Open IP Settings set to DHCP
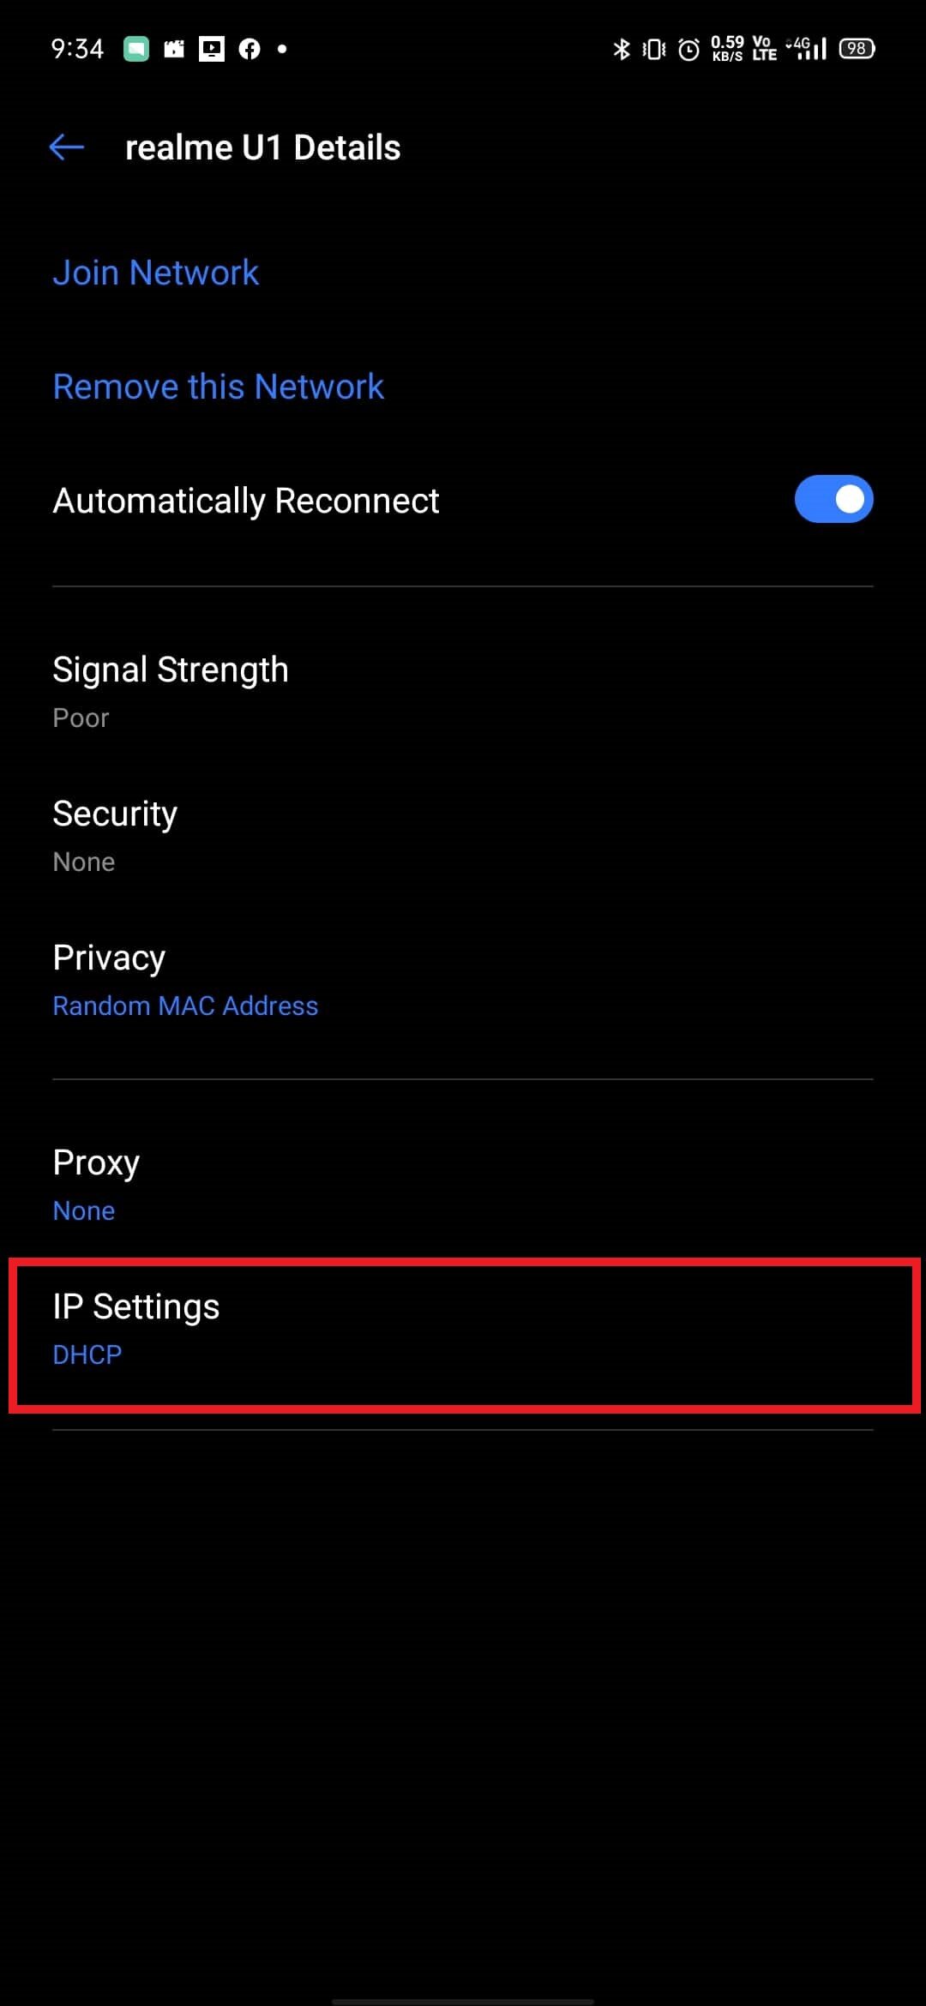Image resolution: width=926 pixels, height=2006 pixels. 463,1329
